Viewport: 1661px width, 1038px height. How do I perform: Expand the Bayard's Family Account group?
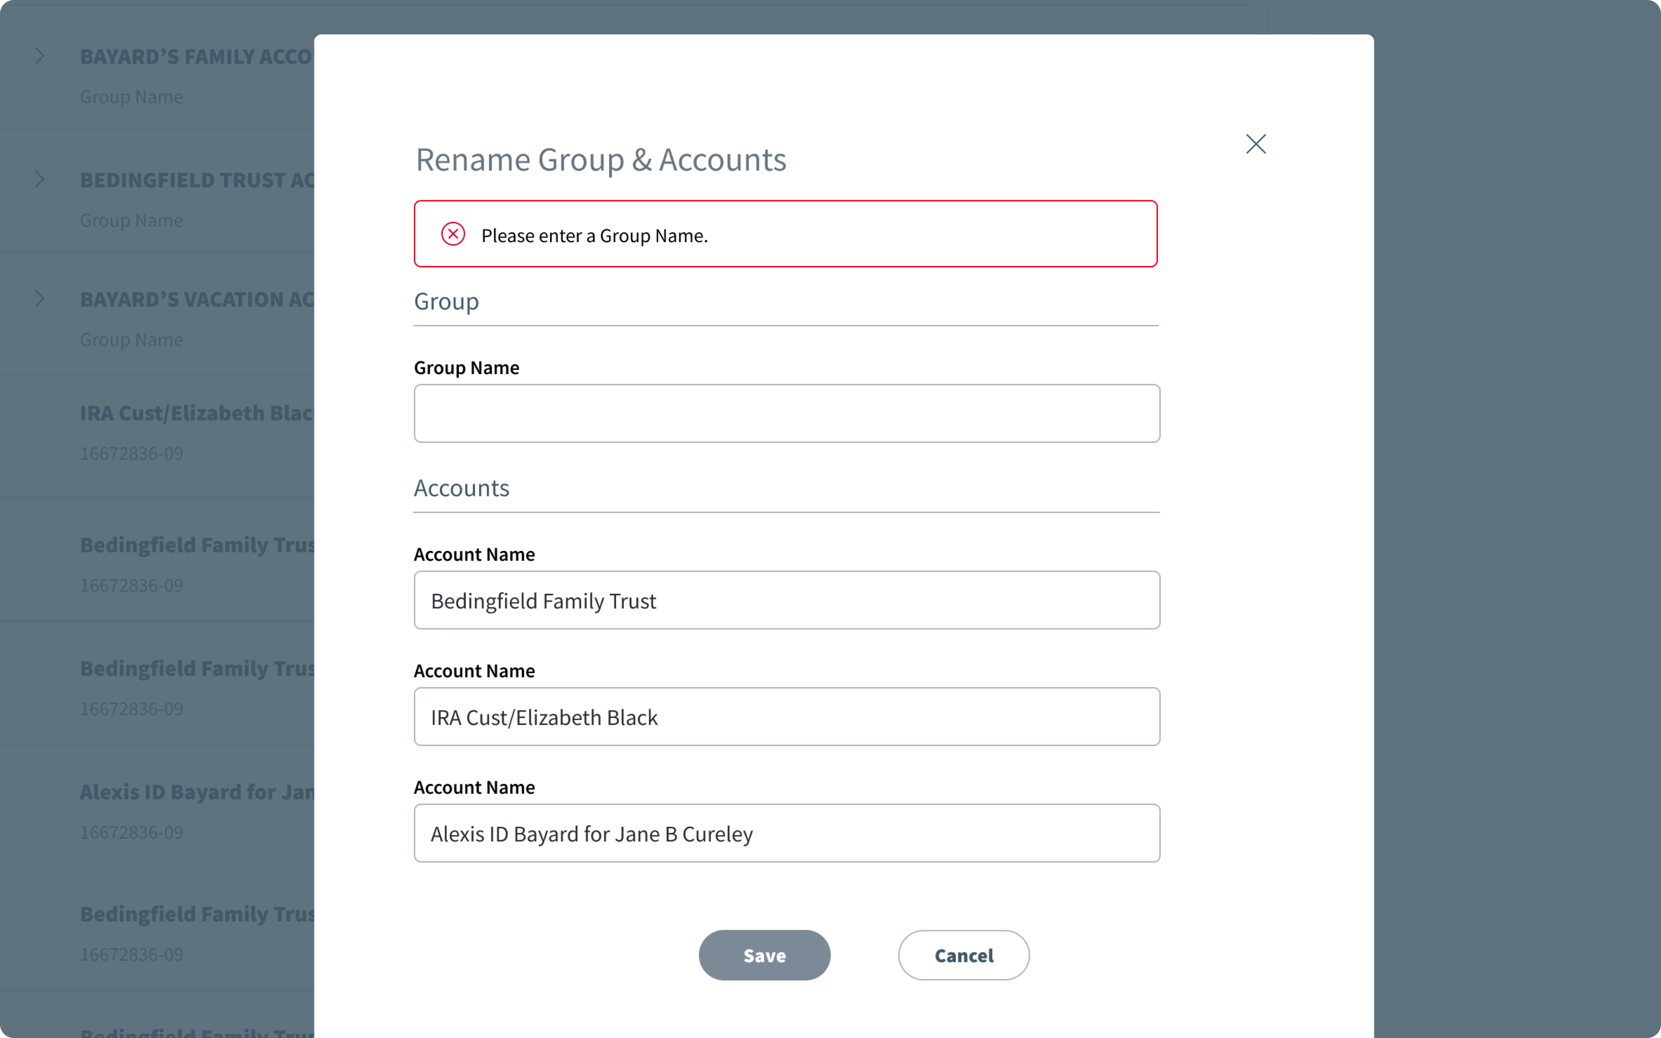click(x=39, y=56)
